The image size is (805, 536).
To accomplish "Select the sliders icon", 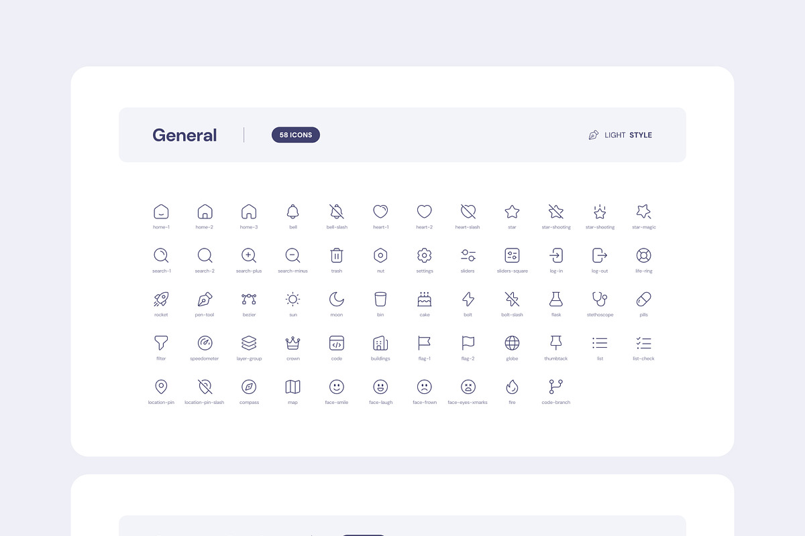I will pos(468,255).
